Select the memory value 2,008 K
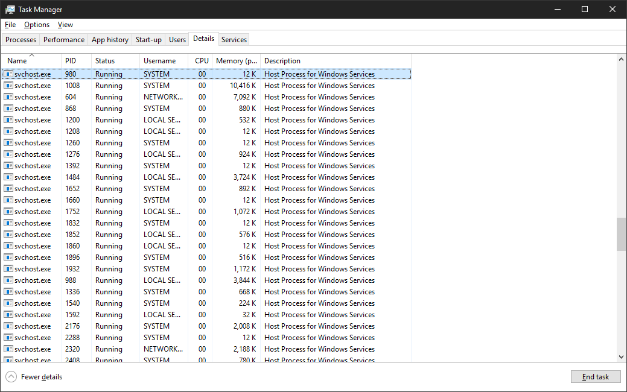 [245, 326]
